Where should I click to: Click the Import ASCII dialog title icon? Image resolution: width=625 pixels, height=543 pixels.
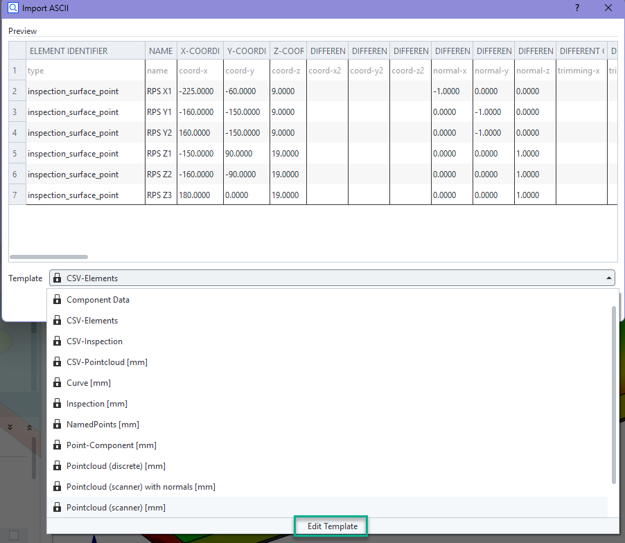coord(12,8)
